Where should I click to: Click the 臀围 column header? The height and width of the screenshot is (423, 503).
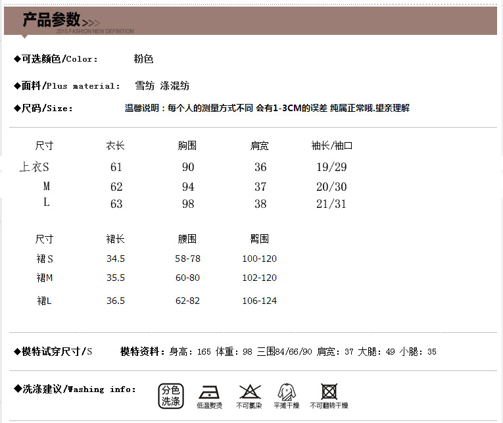[259, 239]
